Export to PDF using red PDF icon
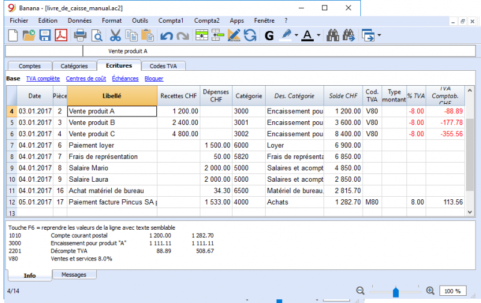This screenshot has width=481, height=303. (61, 35)
